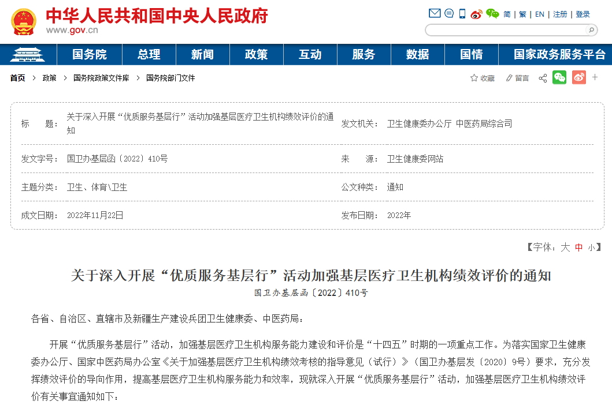The image size is (612, 405).
Task: Click the search magnifier icon
Action: coord(591,30)
